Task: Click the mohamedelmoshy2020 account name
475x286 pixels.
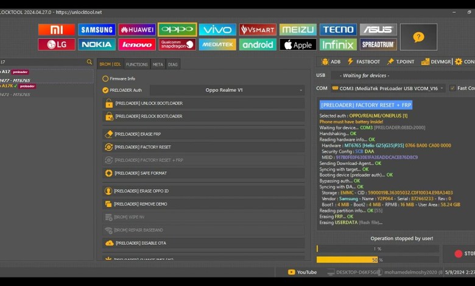Action: 410,273
